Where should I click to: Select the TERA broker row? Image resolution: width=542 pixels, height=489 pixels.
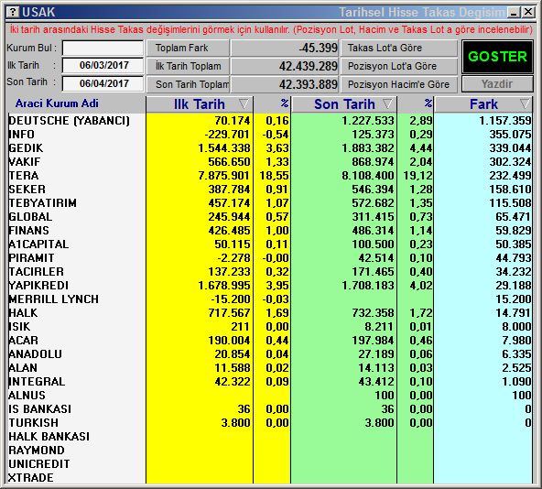click(x=269, y=175)
